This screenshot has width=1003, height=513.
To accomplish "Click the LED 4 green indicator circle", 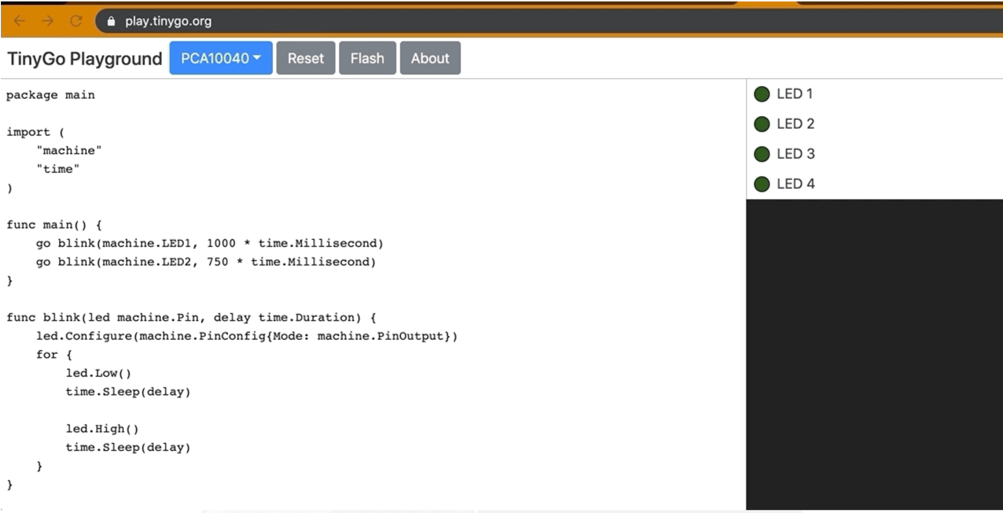I will tap(762, 184).
